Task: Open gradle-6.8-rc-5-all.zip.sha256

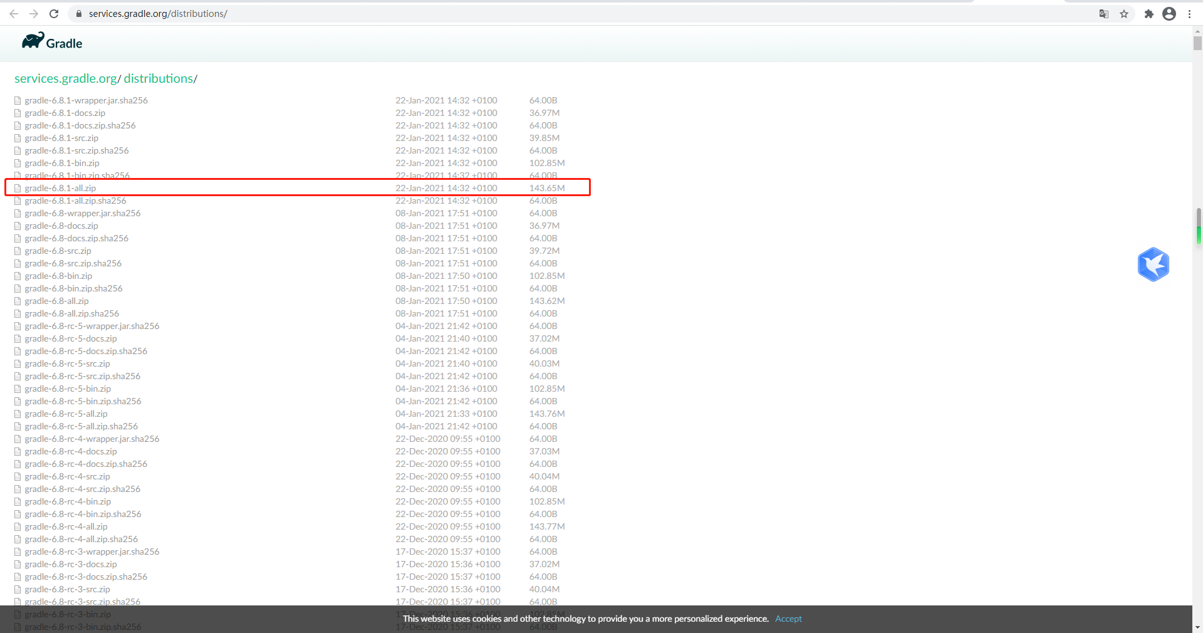Action: (81, 426)
